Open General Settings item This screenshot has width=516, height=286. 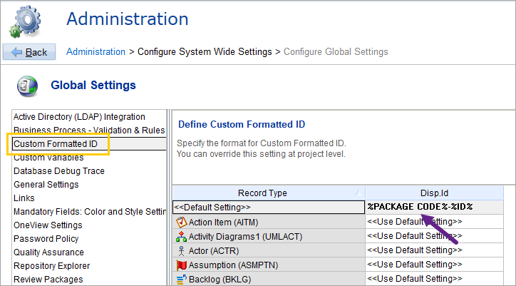tap(46, 185)
